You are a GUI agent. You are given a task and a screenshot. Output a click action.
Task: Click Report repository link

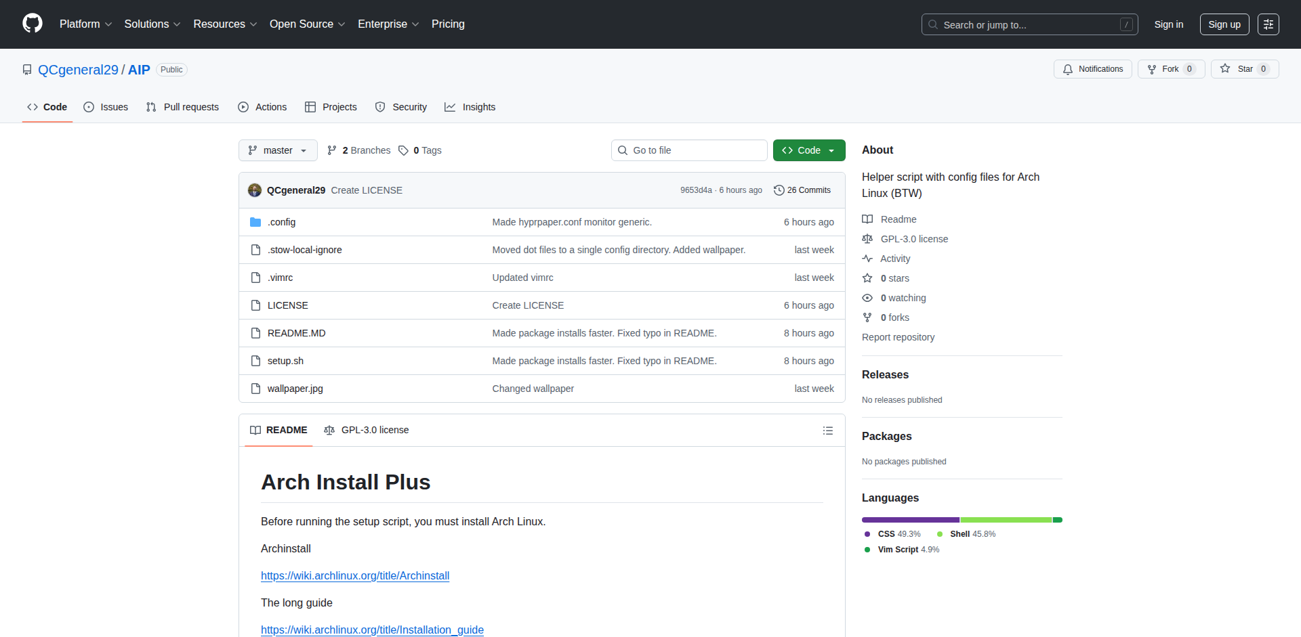point(898,337)
